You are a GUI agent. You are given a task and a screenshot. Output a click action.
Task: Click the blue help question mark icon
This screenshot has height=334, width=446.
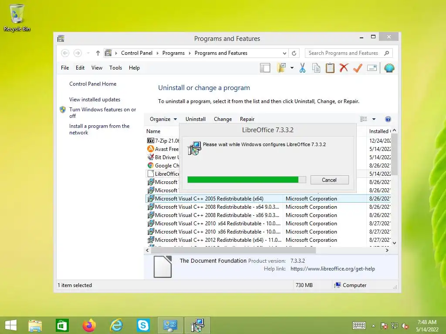click(388, 119)
